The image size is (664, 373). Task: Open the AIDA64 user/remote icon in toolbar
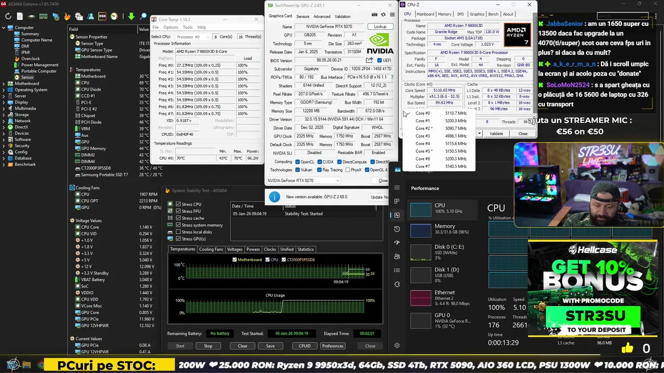point(91,17)
